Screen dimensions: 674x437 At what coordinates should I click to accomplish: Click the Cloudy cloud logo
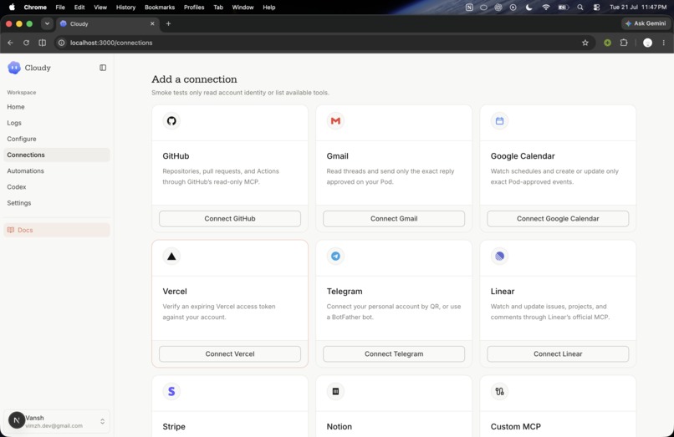(x=13, y=68)
